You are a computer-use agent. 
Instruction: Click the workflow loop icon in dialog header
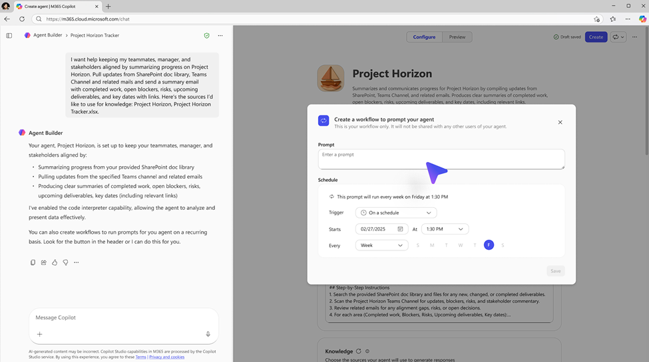324,121
